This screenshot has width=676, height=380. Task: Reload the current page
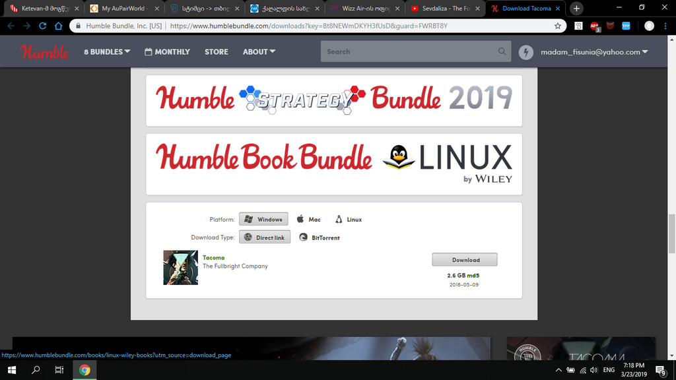pyautogui.click(x=43, y=26)
